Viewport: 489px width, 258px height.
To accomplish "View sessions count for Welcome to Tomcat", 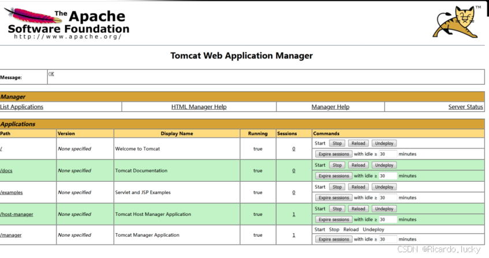I will click(294, 149).
